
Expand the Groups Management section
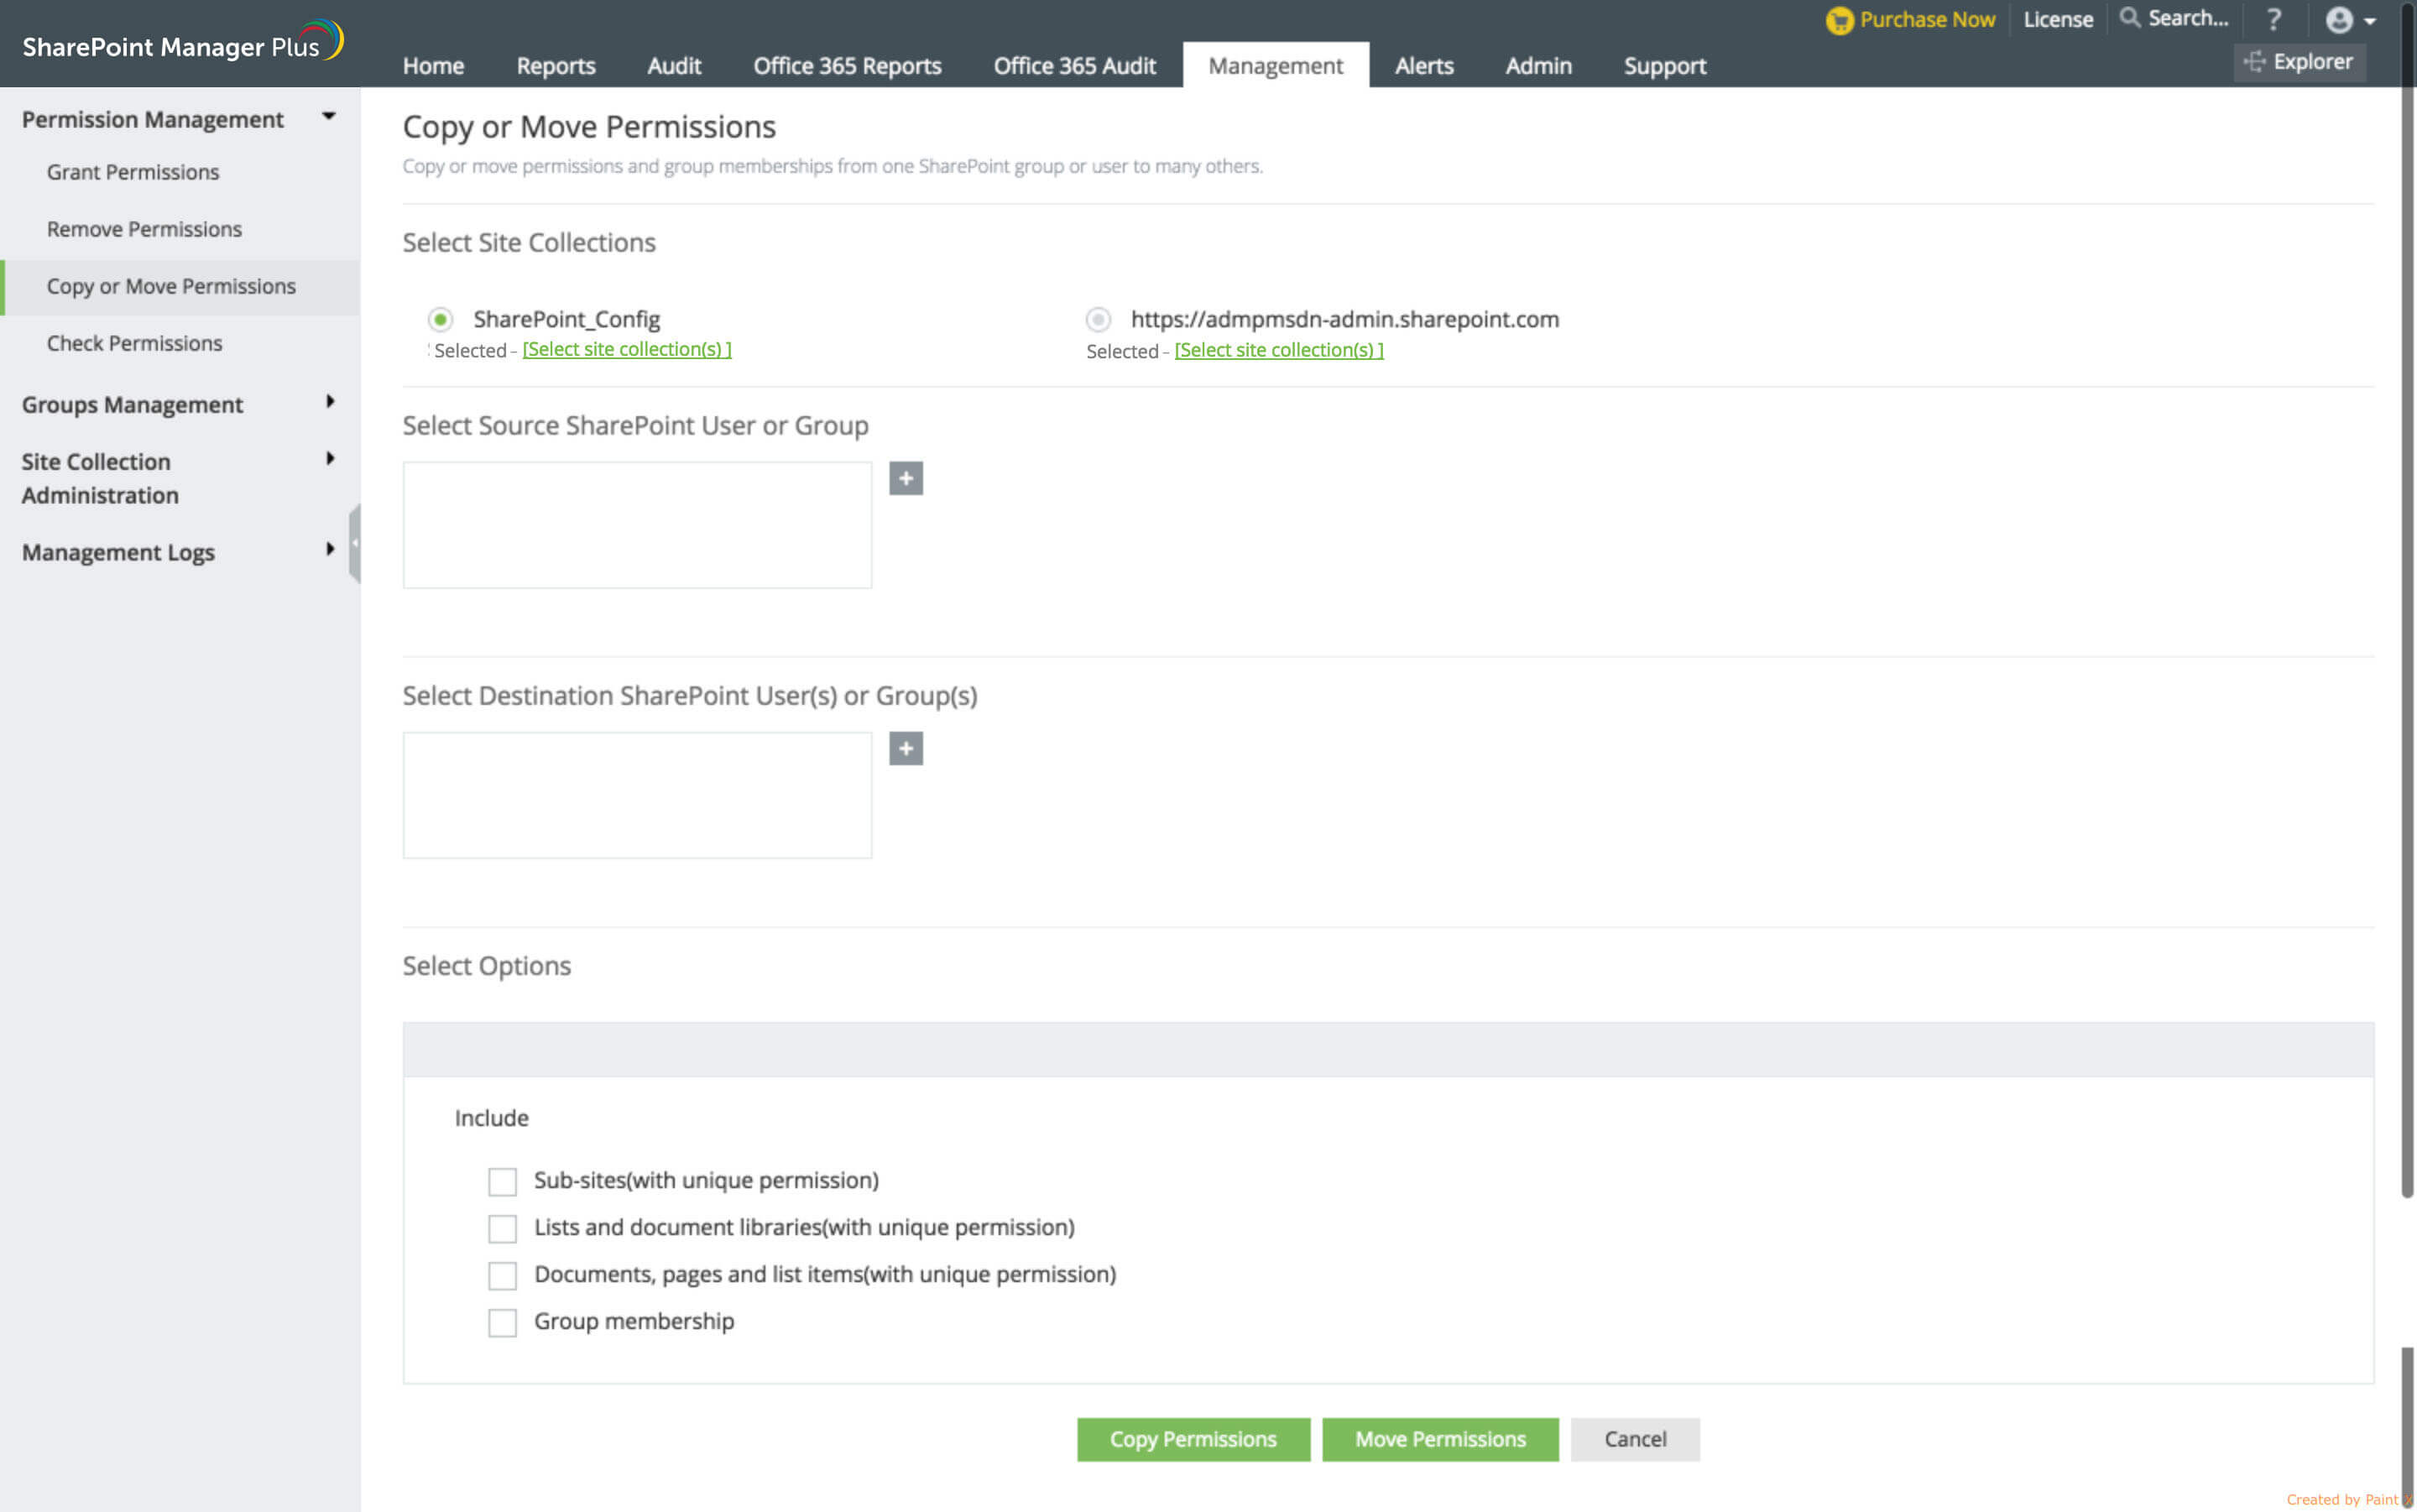(x=330, y=402)
